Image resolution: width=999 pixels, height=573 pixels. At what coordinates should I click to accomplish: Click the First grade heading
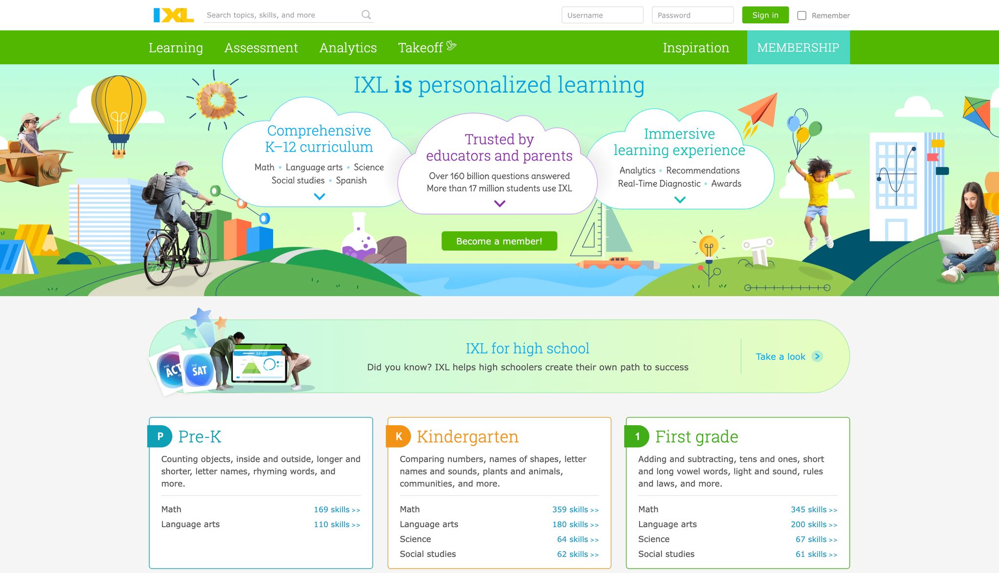pyautogui.click(x=697, y=436)
